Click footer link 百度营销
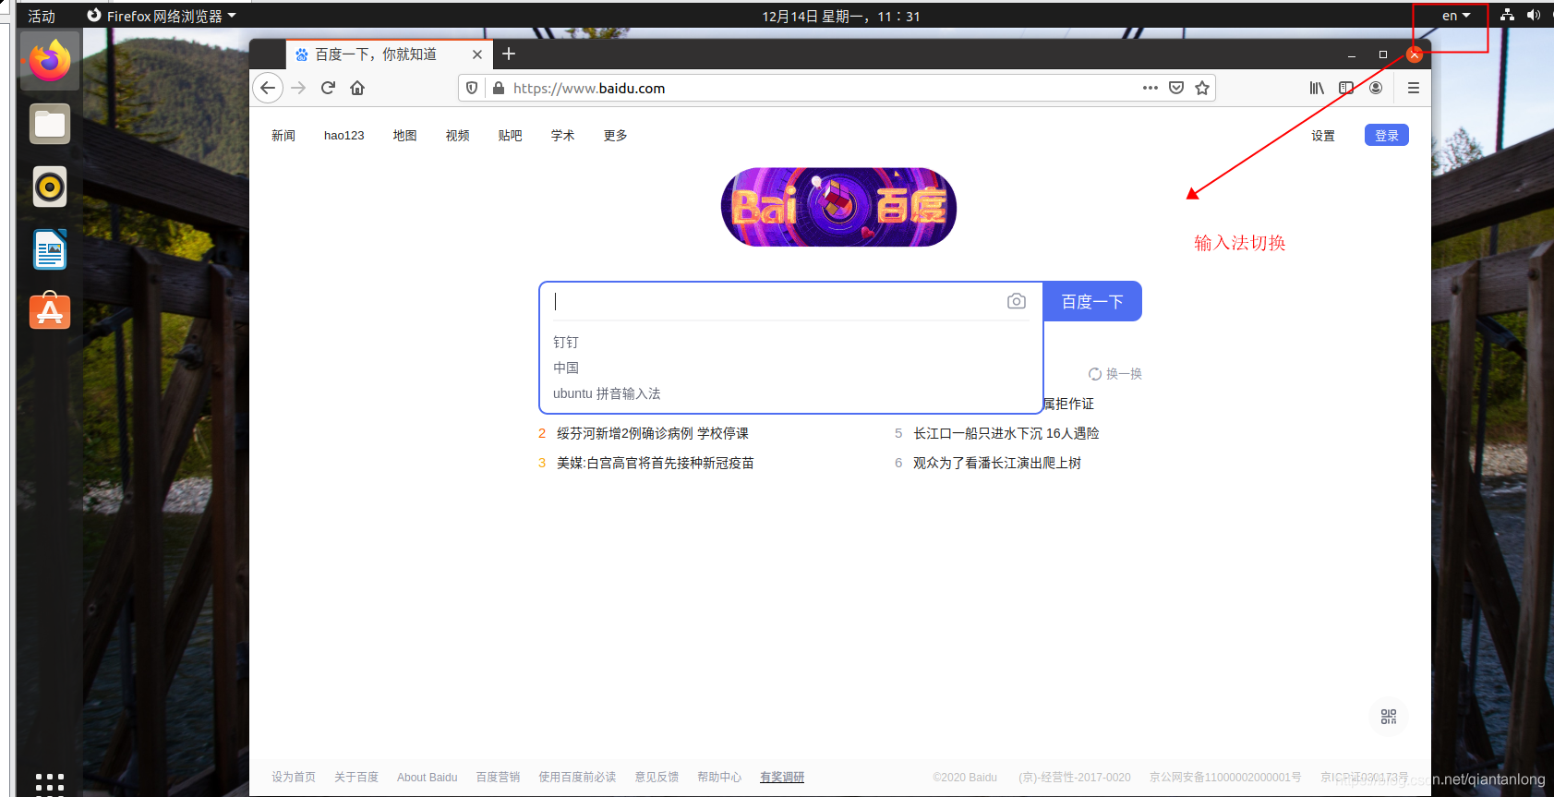Image resolution: width=1554 pixels, height=797 pixels. 498,777
